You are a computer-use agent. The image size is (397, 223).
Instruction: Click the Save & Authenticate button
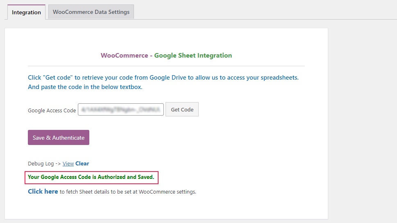[x=59, y=138]
